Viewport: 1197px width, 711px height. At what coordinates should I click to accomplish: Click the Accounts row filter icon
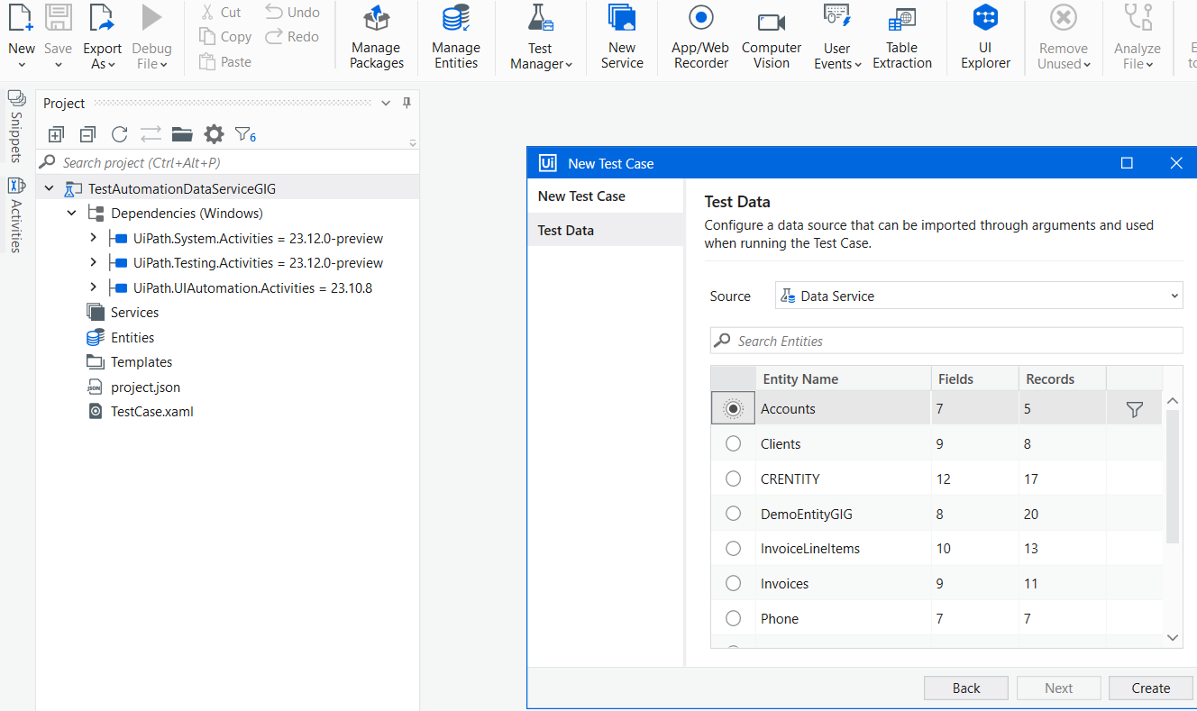point(1135,409)
